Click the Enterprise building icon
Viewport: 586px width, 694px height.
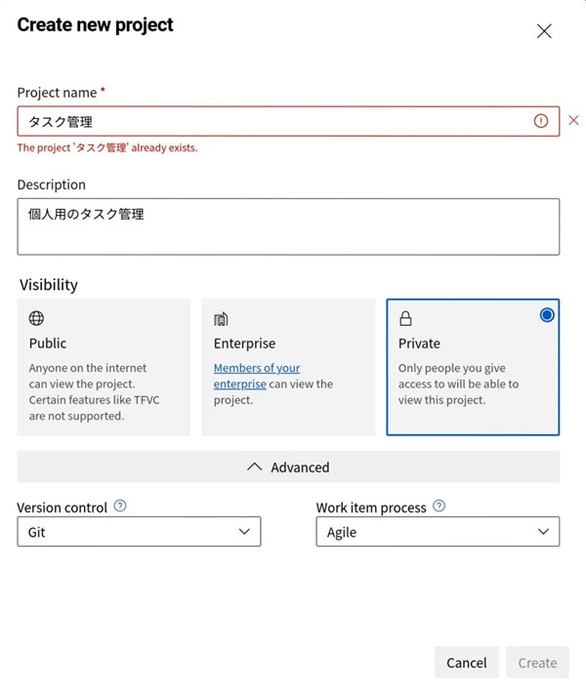[x=221, y=318]
